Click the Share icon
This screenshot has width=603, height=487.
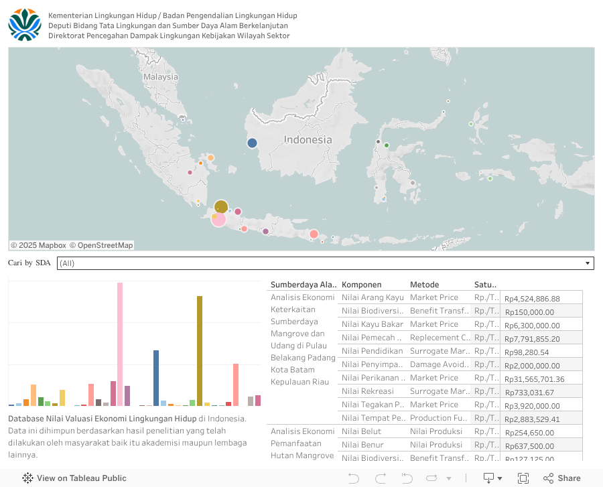(x=548, y=478)
